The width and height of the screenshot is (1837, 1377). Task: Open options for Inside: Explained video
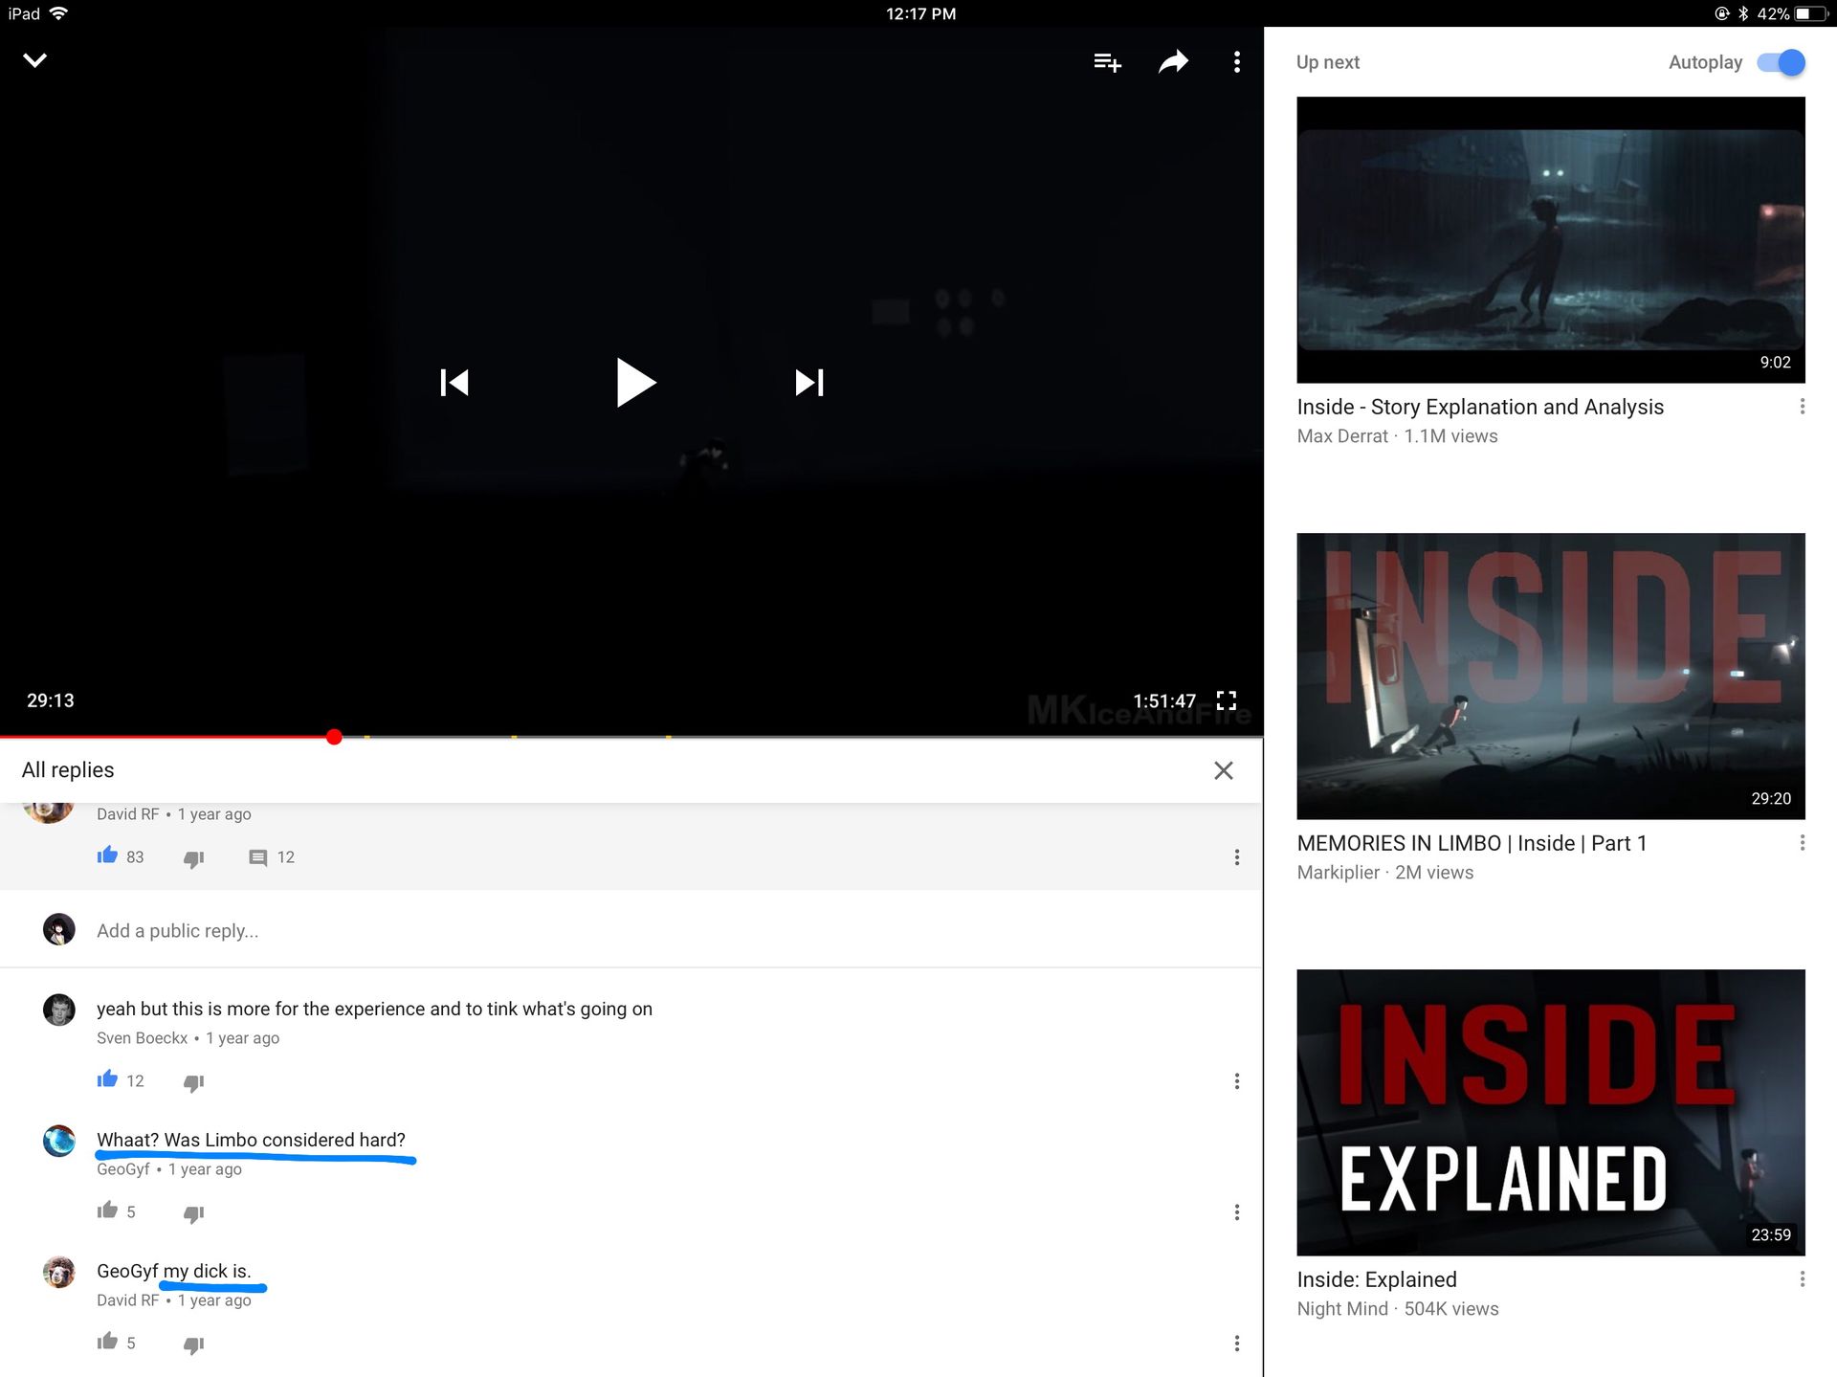[1803, 1279]
